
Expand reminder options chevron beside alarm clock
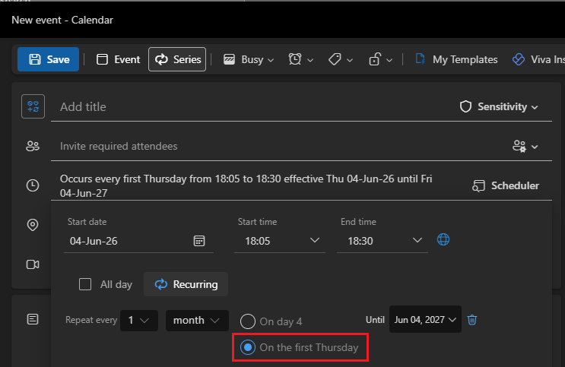click(x=310, y=60)
